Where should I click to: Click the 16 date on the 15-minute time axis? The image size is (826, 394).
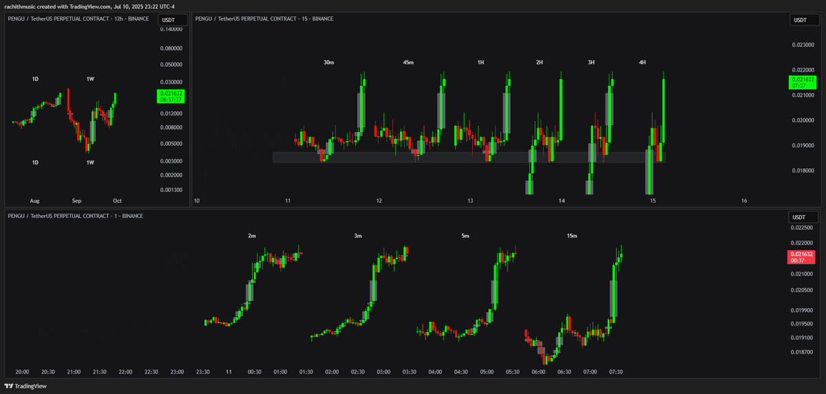pos(744,201)
